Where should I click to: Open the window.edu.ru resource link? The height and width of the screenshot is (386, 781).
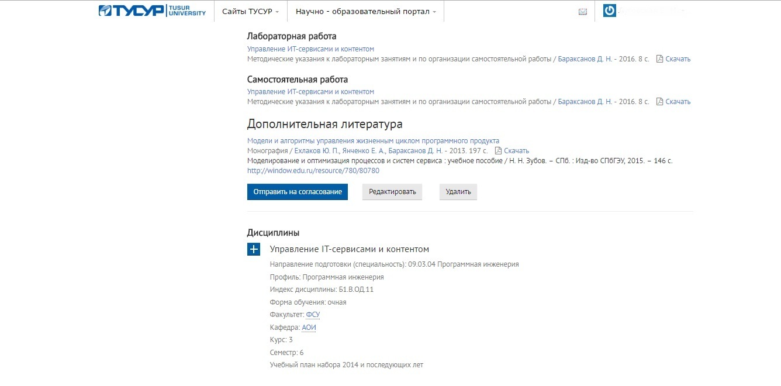tap(313, 171)
